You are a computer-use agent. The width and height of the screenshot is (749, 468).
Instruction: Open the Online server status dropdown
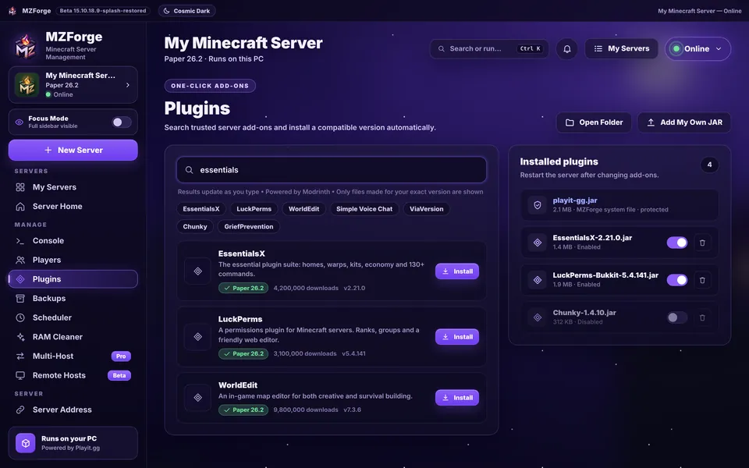pyautogui.click(x=698, y=48)
